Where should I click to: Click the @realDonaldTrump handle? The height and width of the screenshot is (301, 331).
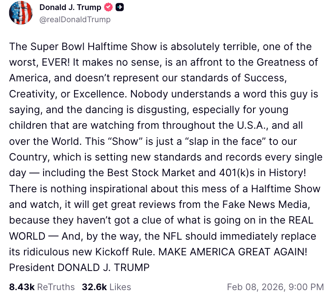click(x=75, y=19)
